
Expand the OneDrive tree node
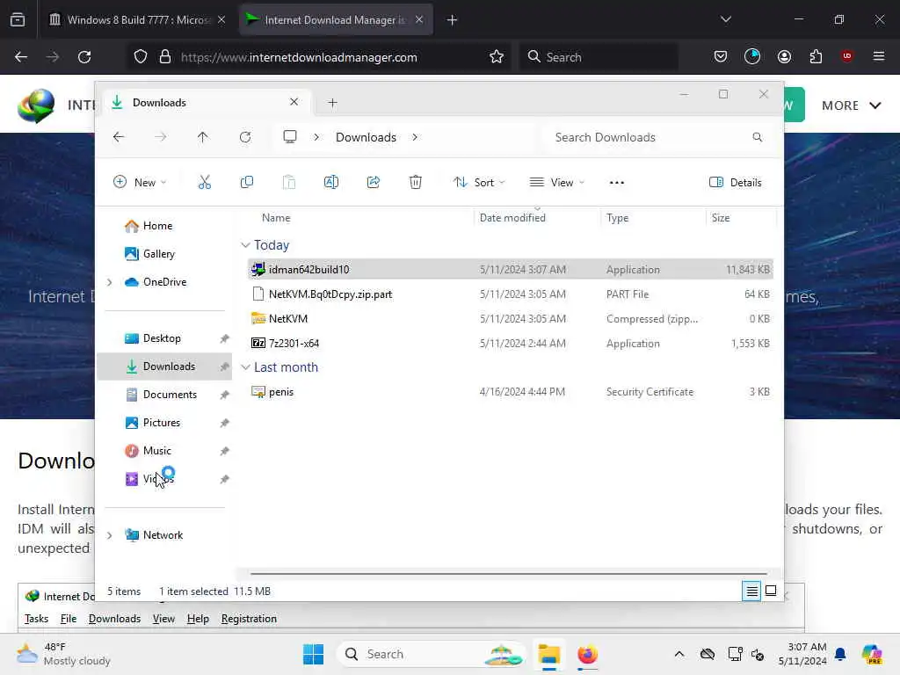click(110, 282)
